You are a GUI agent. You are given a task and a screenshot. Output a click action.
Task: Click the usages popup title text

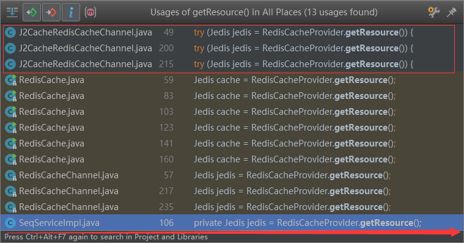264,12
